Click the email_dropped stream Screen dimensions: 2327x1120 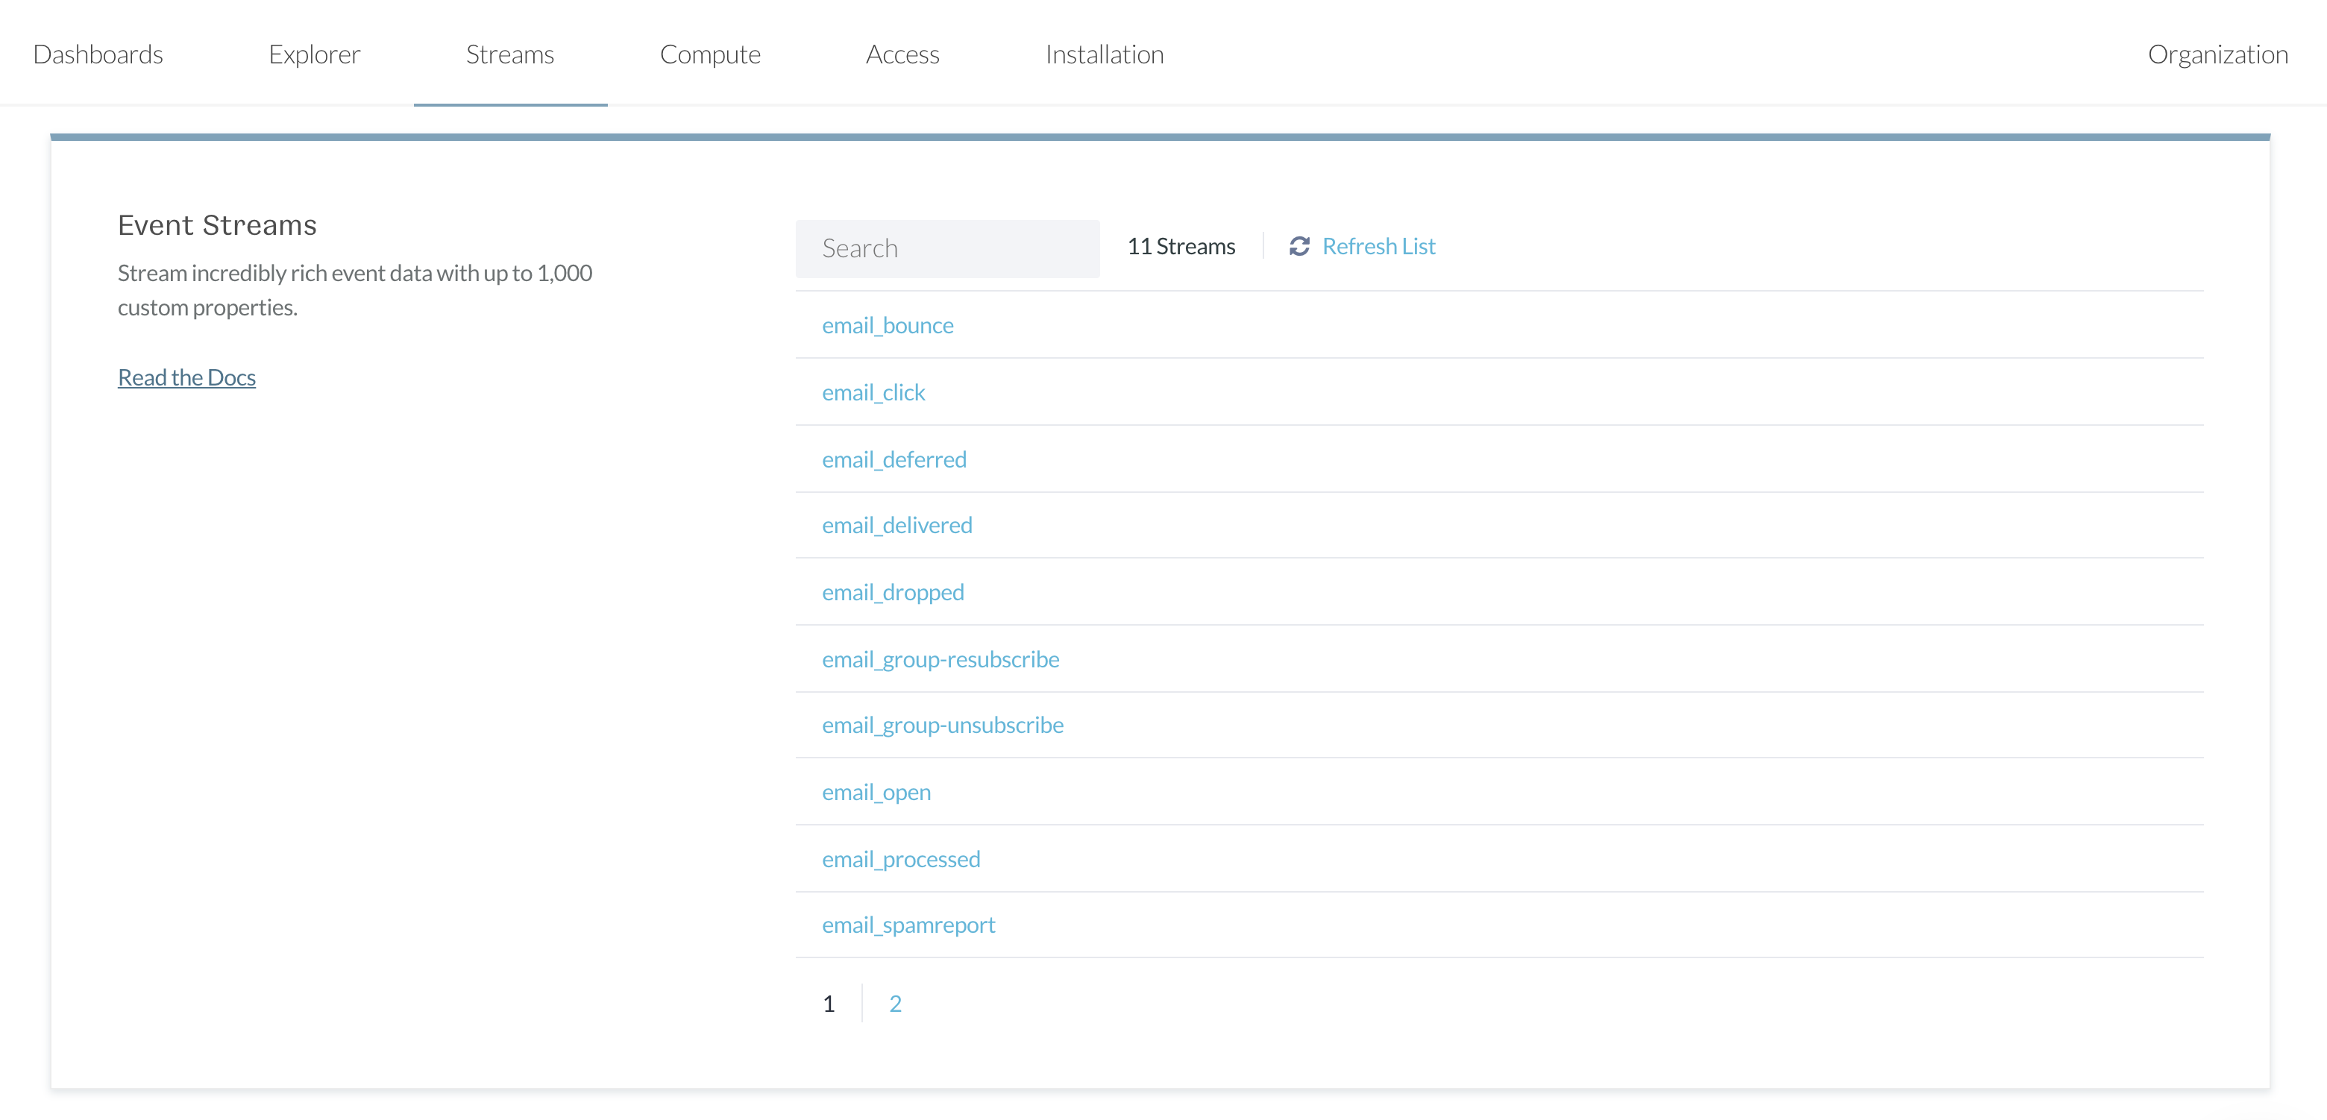click(x=894, y=591)
